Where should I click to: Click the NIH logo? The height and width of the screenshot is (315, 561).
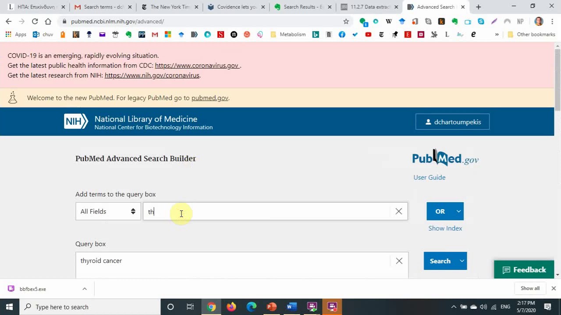[x=76, y=122]
